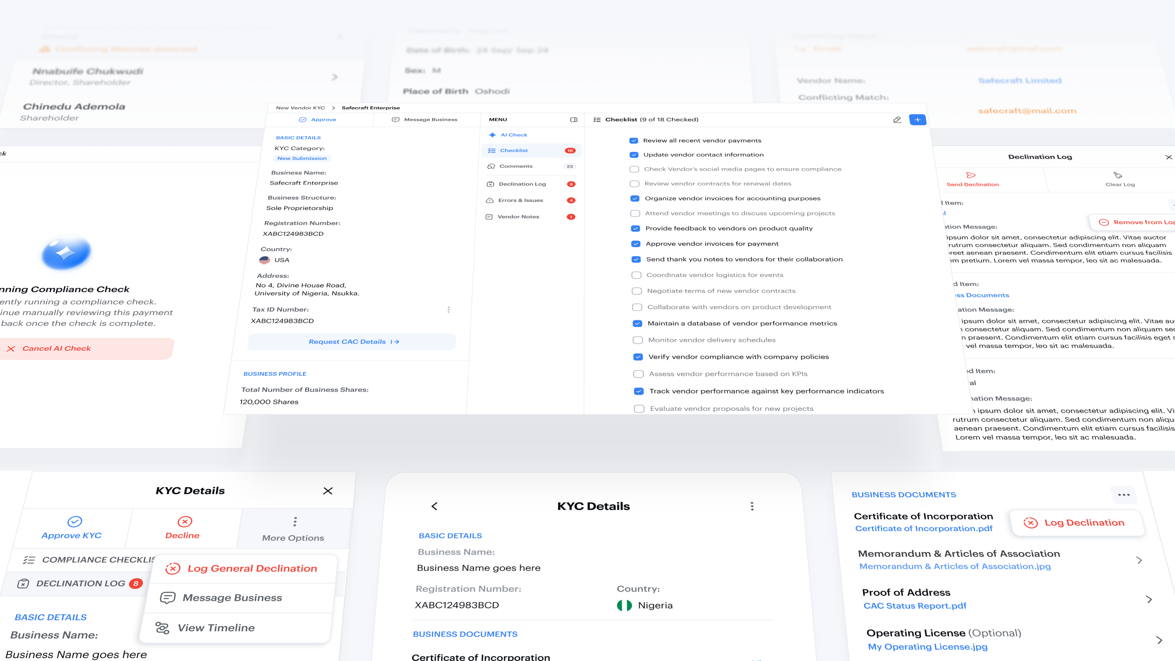This screenshot has width=1175, height=661.
Task: Close the KYC Details panel at bottom left
Action: 328,491
